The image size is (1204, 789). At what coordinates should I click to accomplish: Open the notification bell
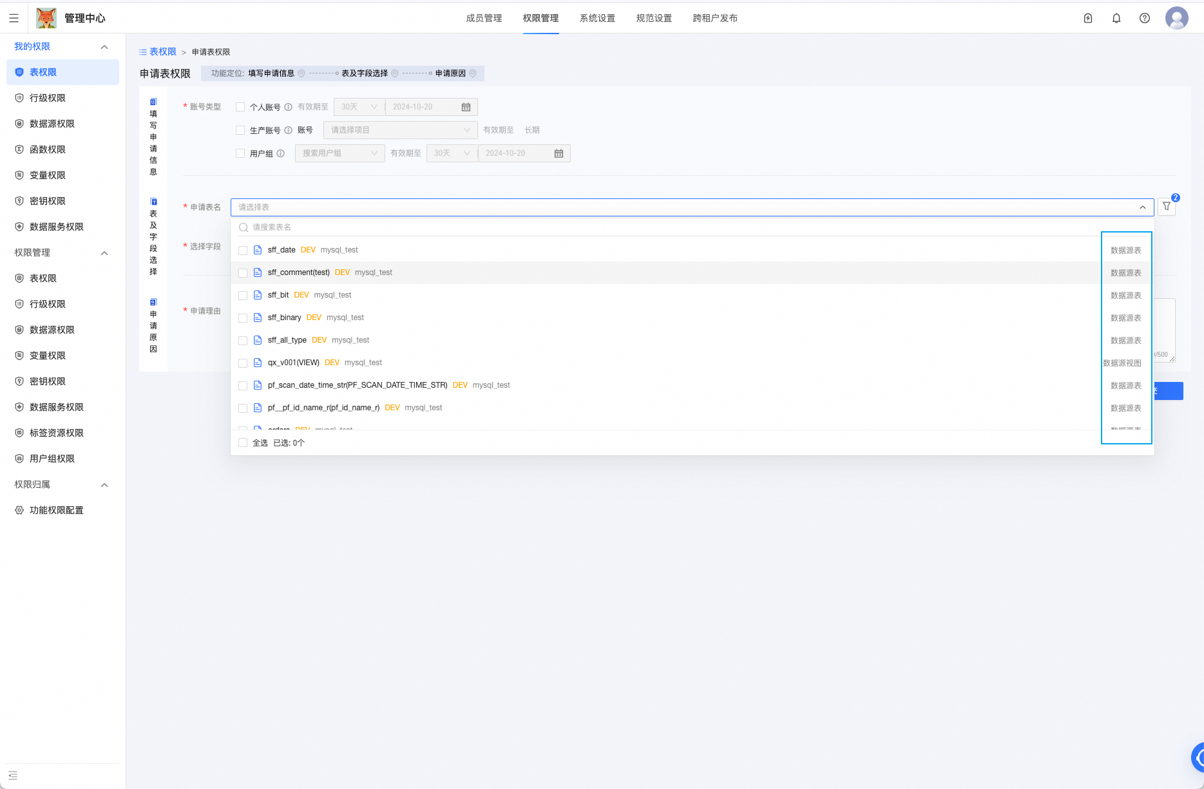[x=1116, y=18]
